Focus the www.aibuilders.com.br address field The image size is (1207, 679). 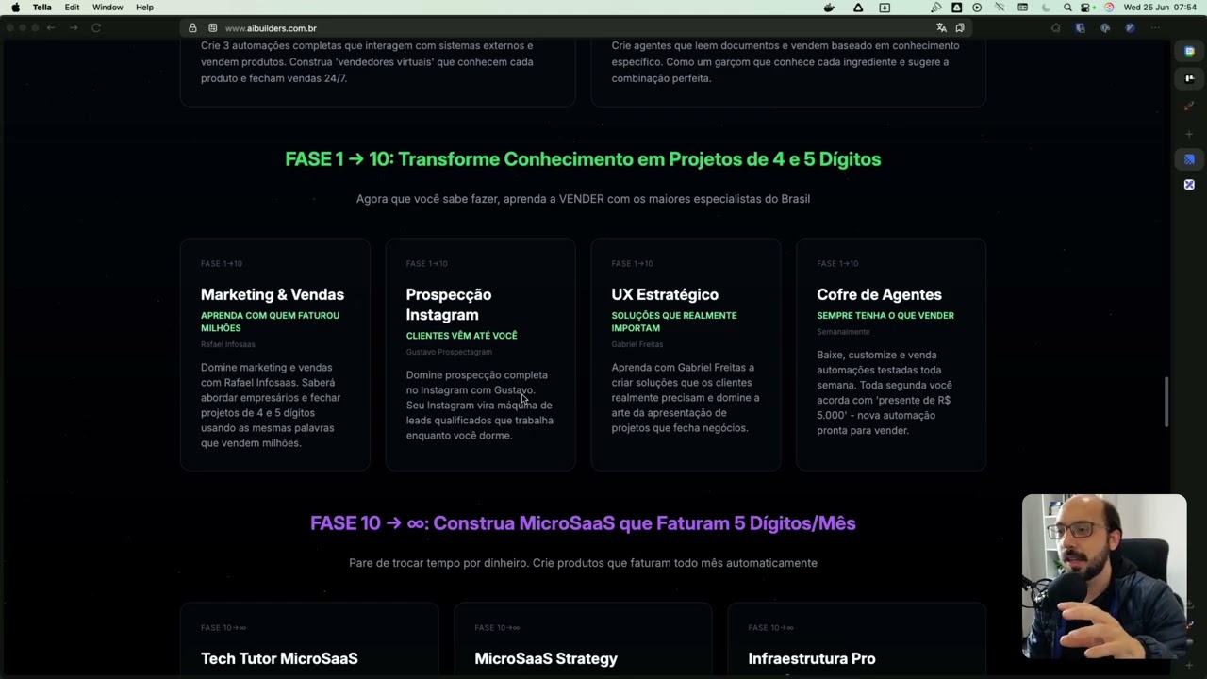click(x=575, y=28)
